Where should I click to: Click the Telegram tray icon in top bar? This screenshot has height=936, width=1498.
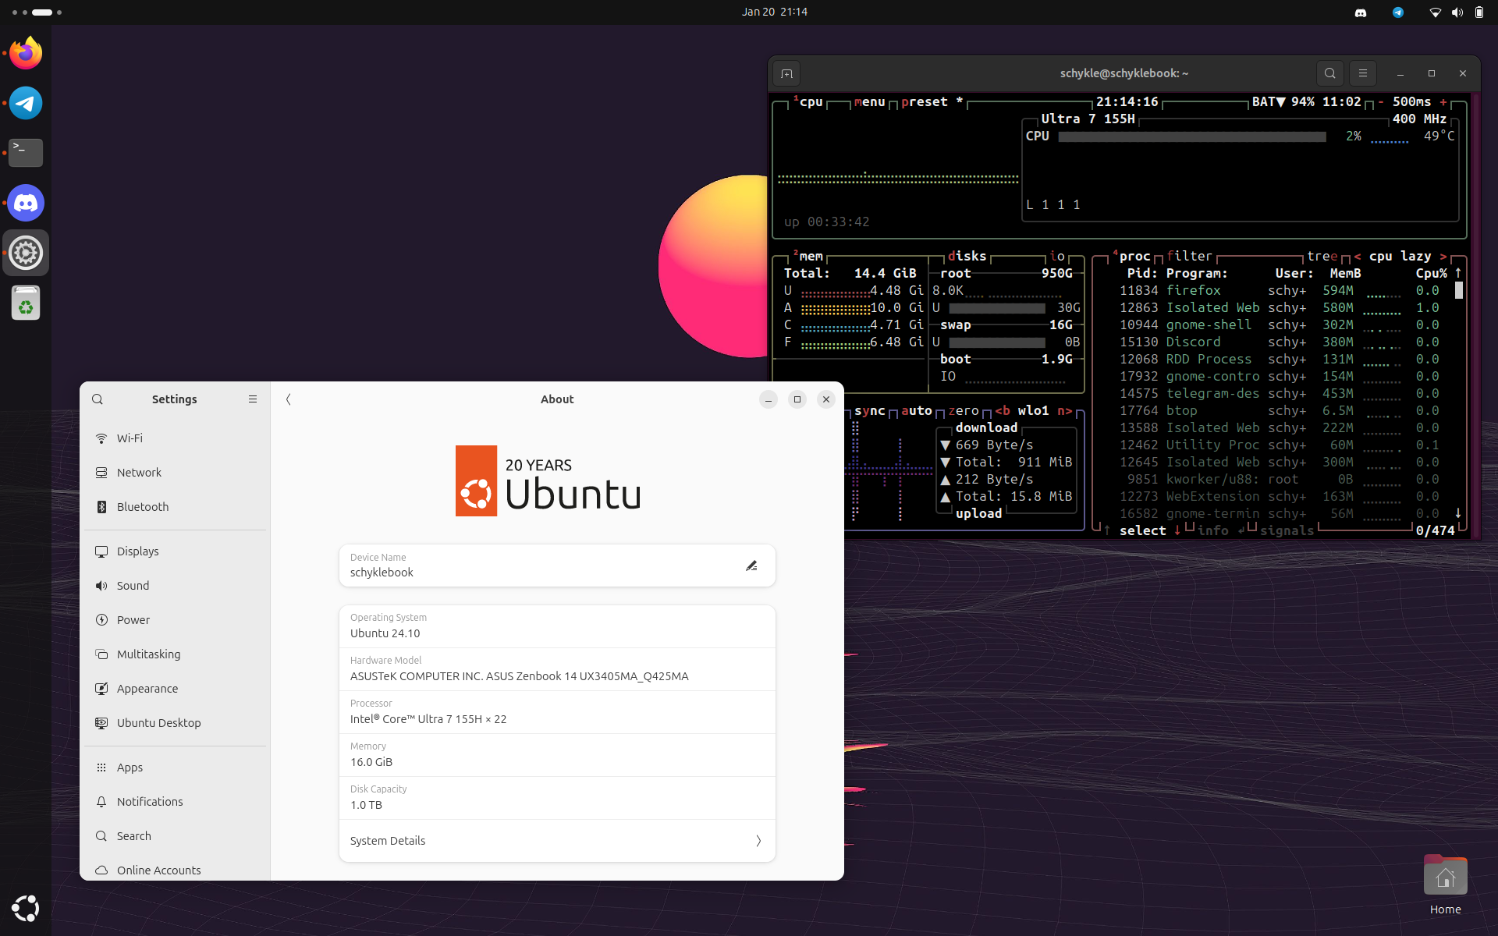point(1398,12)
